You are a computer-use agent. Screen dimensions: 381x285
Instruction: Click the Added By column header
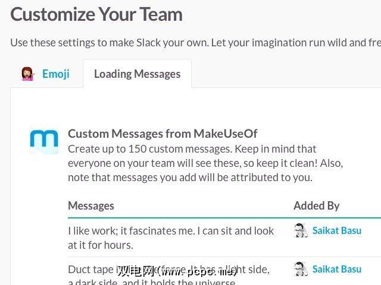click(316, 205)
